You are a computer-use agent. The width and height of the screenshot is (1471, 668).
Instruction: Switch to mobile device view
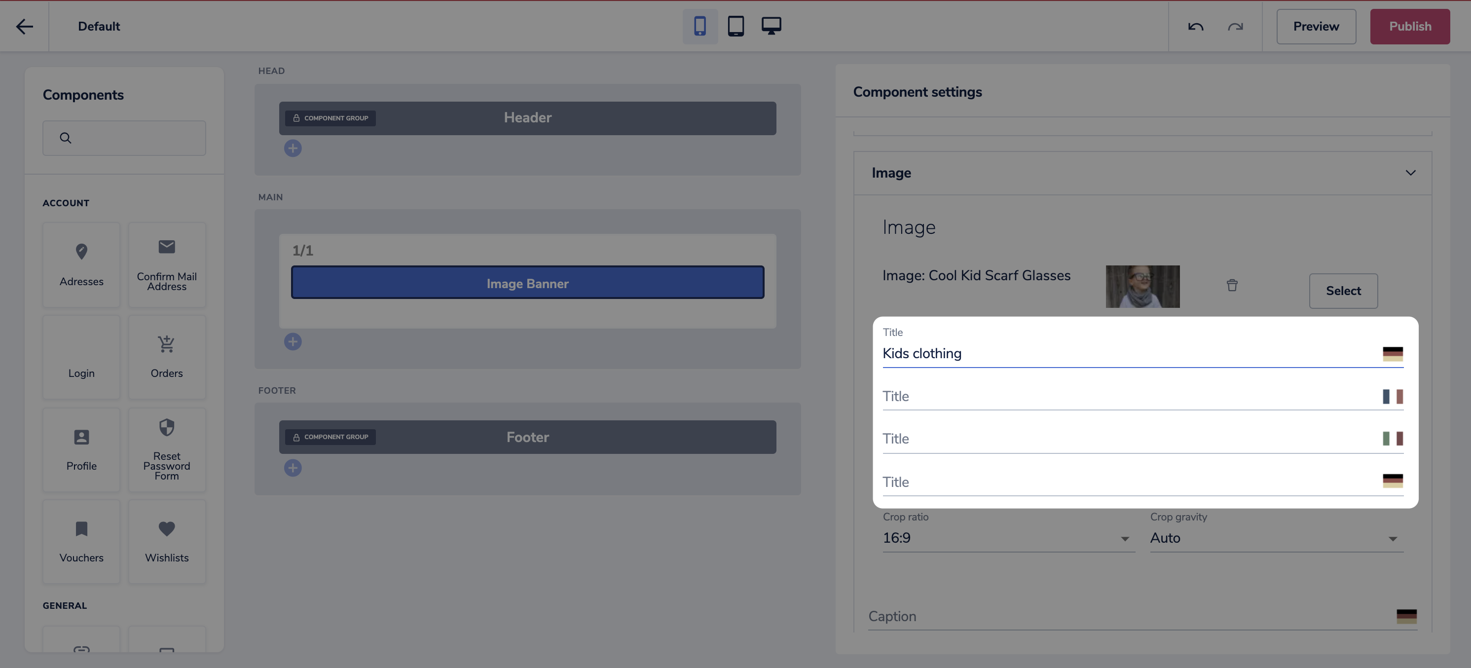coord(699,26)
